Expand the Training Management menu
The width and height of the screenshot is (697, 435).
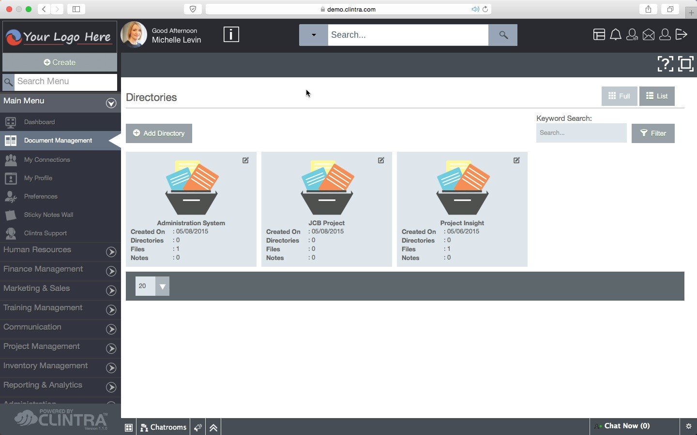(x=111, y=310)
